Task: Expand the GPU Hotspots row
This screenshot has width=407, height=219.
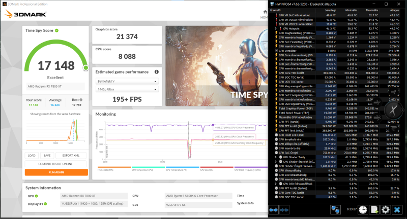Action: coord(276,29)
